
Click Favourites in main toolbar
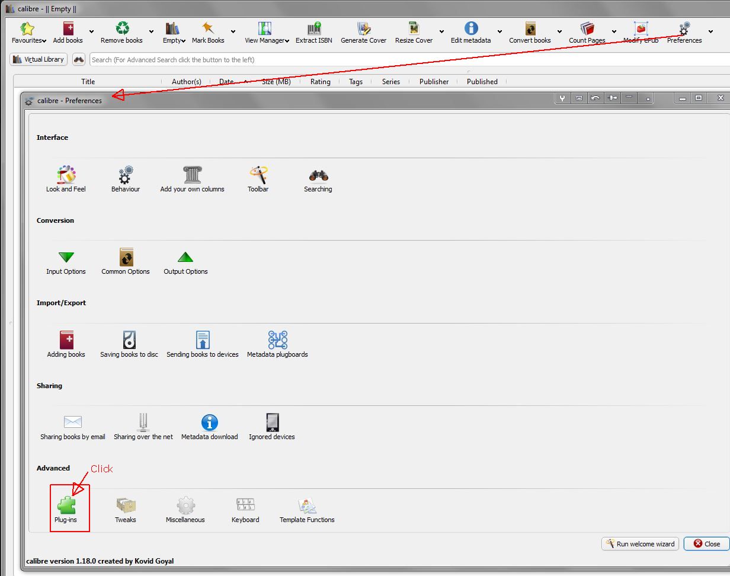[x=27, y=33]
